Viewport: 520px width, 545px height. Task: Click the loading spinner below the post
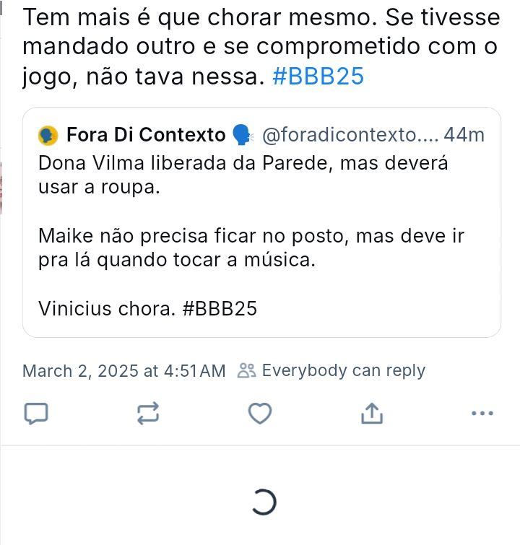(264, 503)
